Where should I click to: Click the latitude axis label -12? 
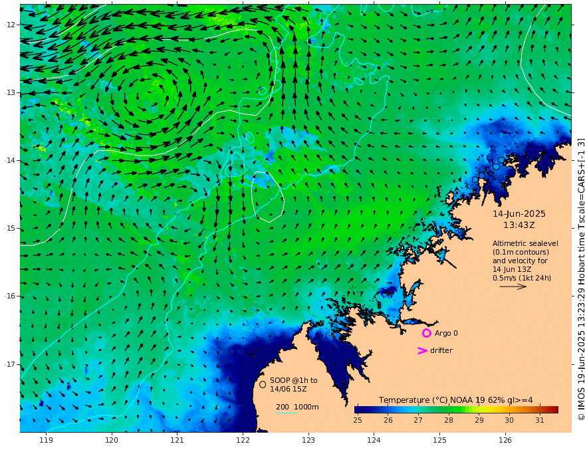click(10, 25)
